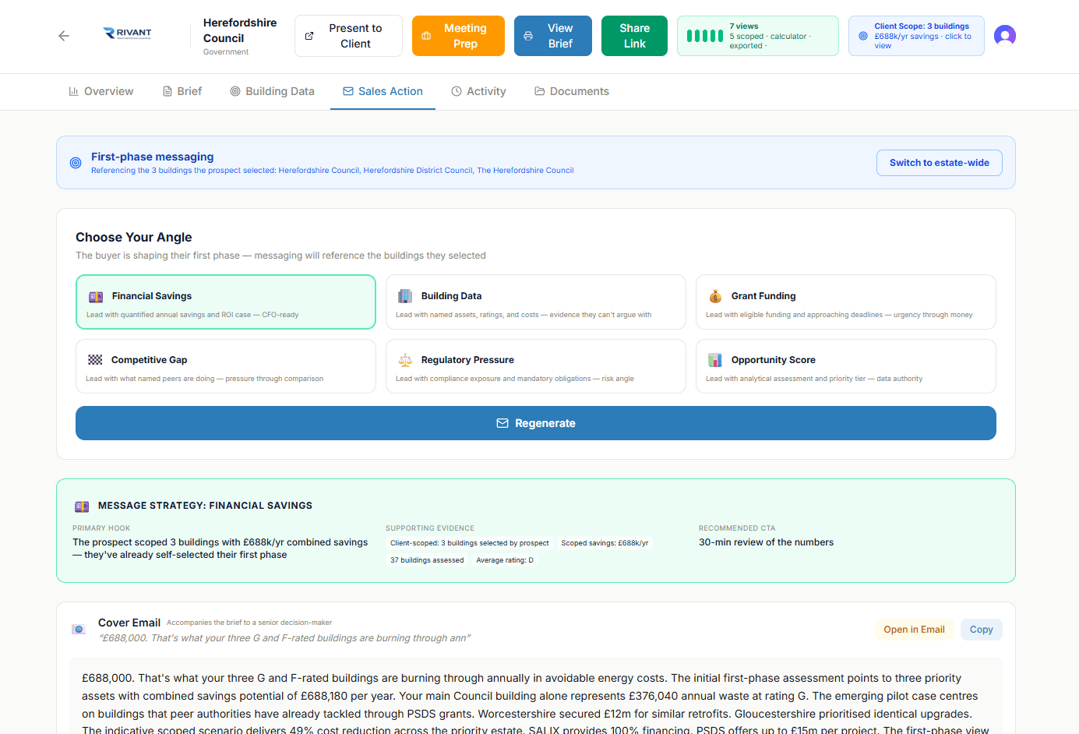Click the Primary Hook statement text
This screenshot has height=734, width=1079.
220,549
